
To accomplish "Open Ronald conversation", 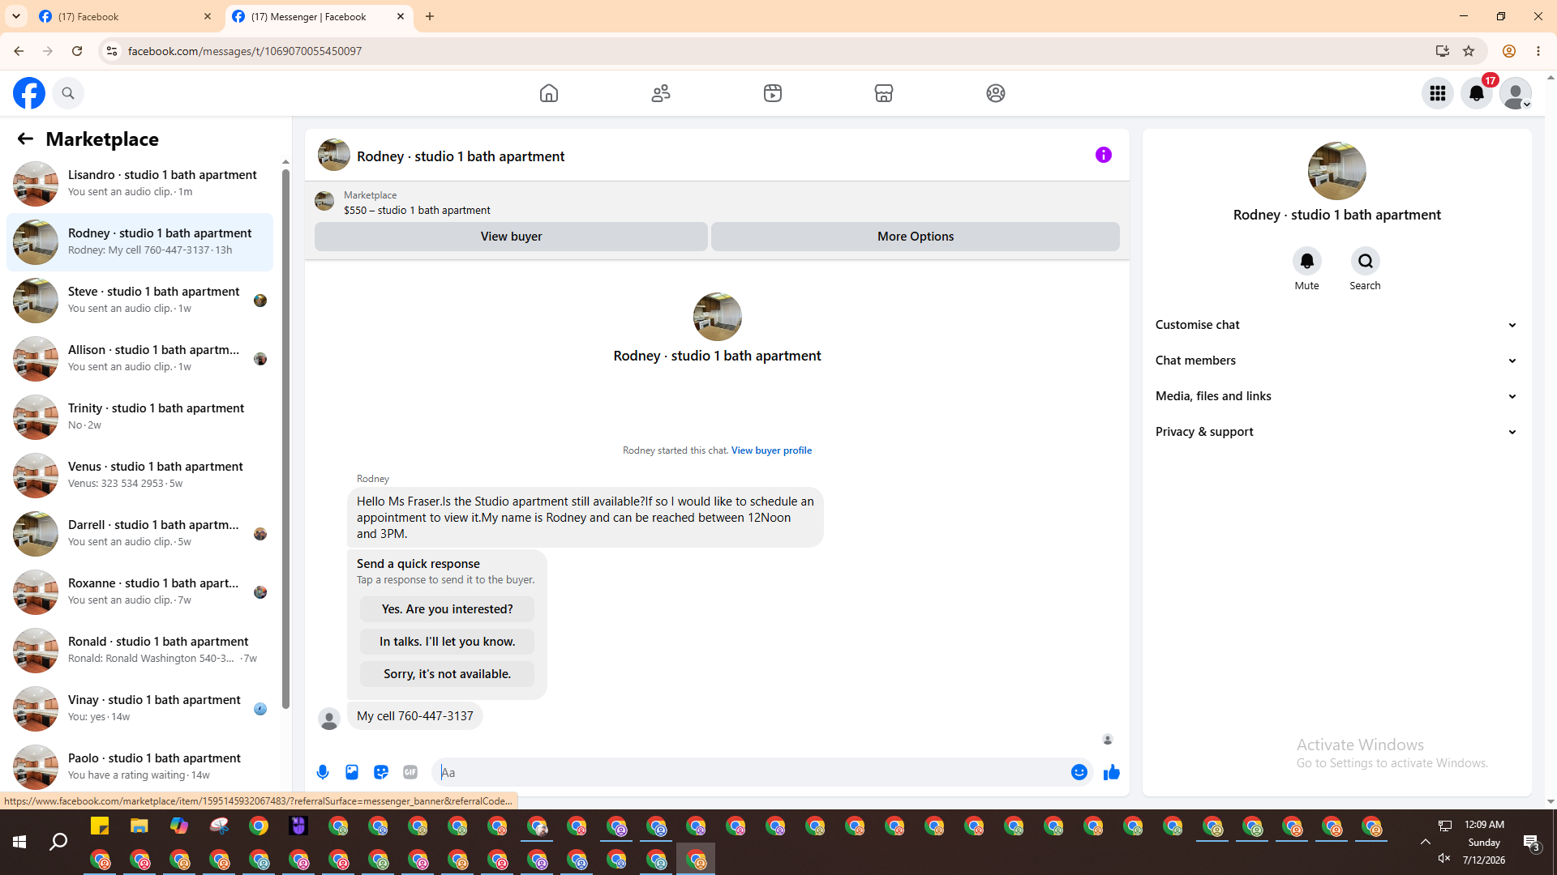I will click(139, 651).
